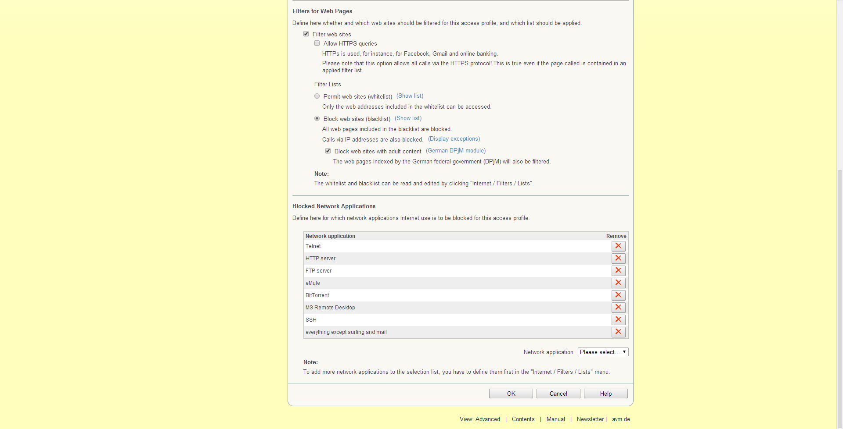843x429 pixels.
Task: Show the blacklist via Show list link
Action: [x=408, y=118]
